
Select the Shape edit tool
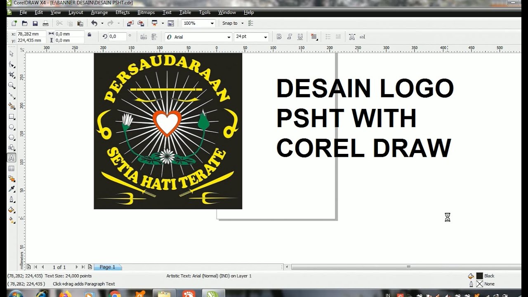tap(12, 64)
